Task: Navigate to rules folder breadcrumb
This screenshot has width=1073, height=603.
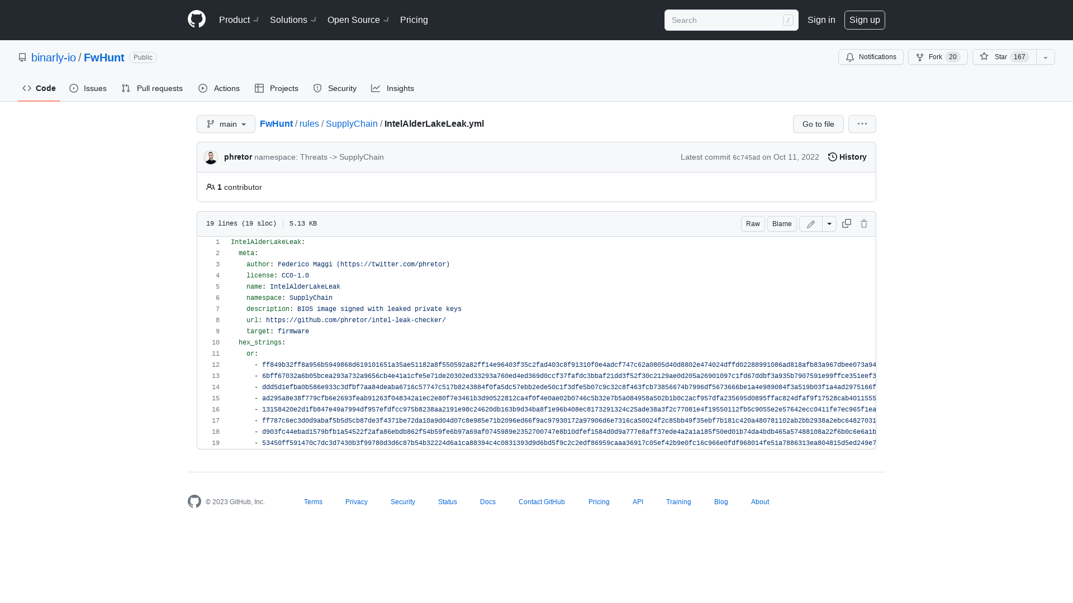Action: coord(309,124)
